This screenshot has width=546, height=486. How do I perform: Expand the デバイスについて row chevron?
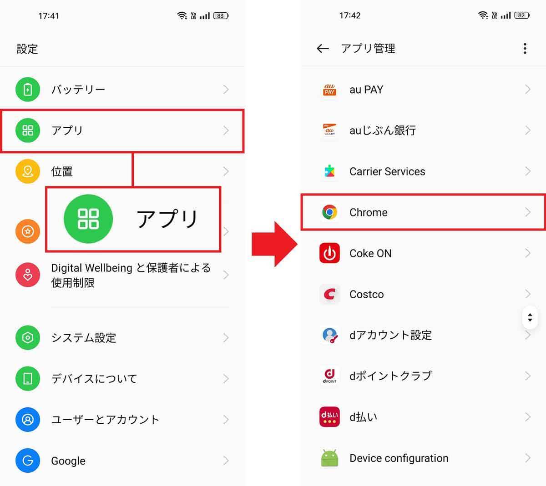[x=226, y=379]
